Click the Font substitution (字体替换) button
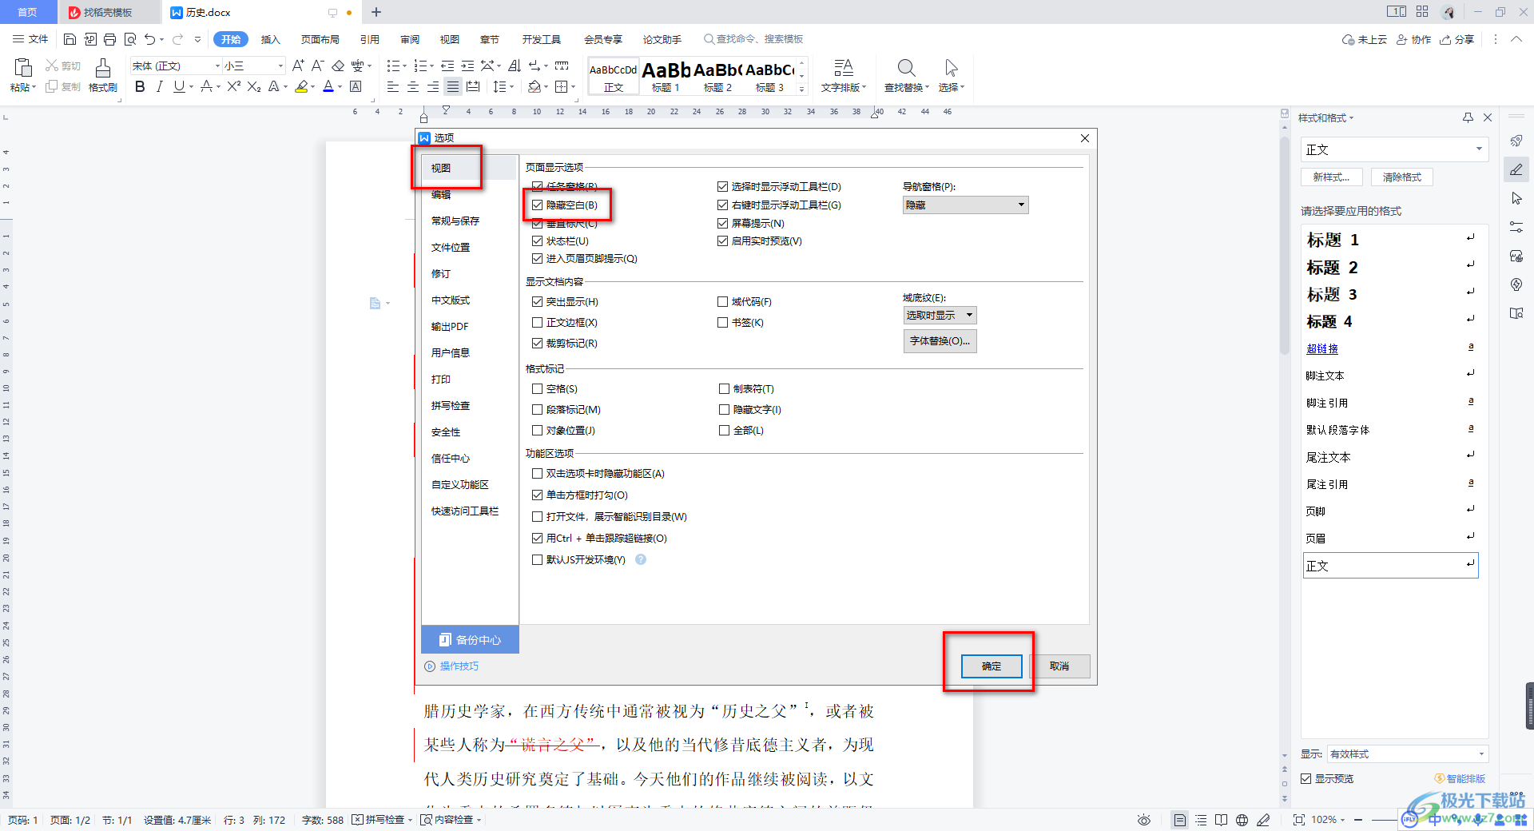1534x831 pixels. pos(940,341)
